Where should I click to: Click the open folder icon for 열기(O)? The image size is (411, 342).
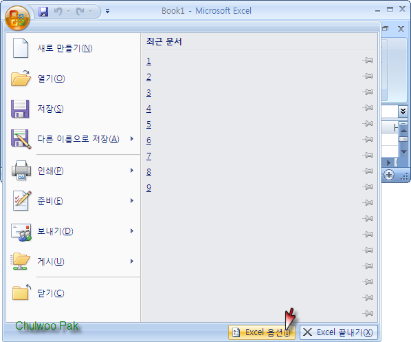click(21, 78)
